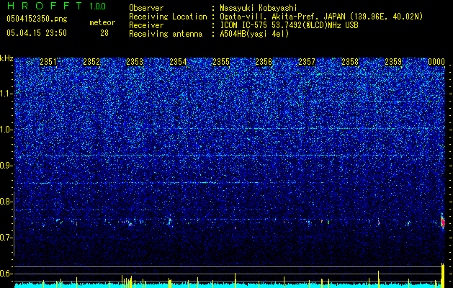Click the 0.6 frequency axis label

click(6, 274)
